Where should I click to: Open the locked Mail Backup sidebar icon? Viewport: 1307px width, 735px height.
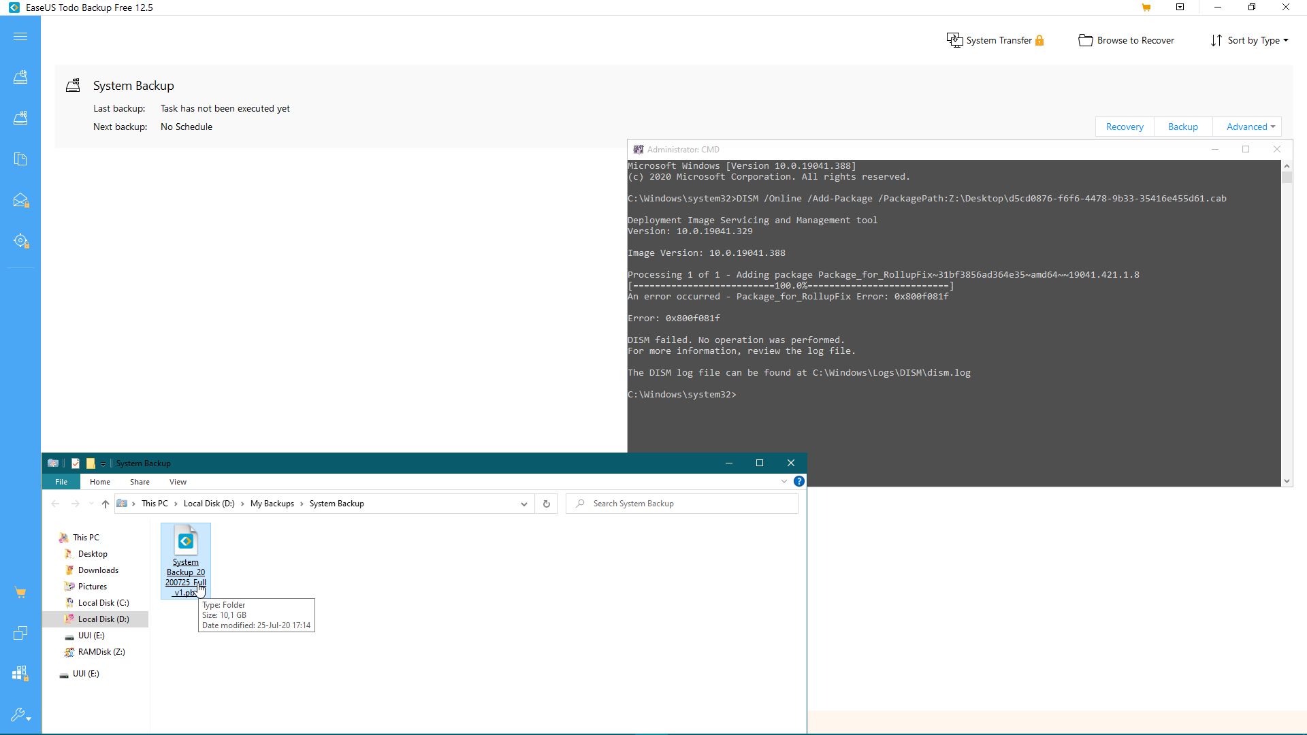coord(20,200)
